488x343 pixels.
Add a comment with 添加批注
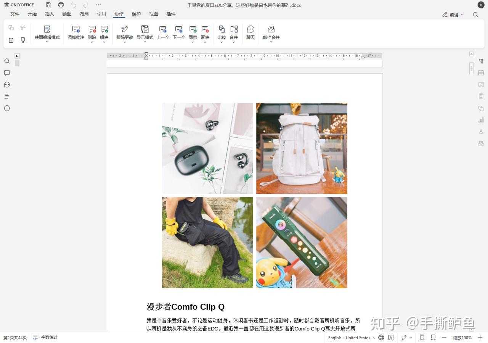click(76, 33)
